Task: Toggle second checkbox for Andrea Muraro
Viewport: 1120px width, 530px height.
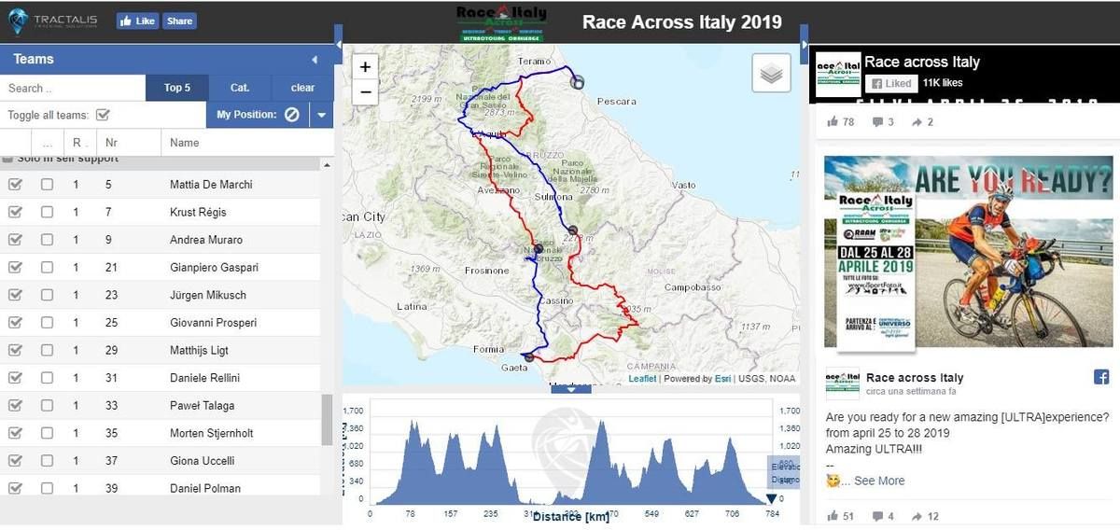Action: click(47, 240)
